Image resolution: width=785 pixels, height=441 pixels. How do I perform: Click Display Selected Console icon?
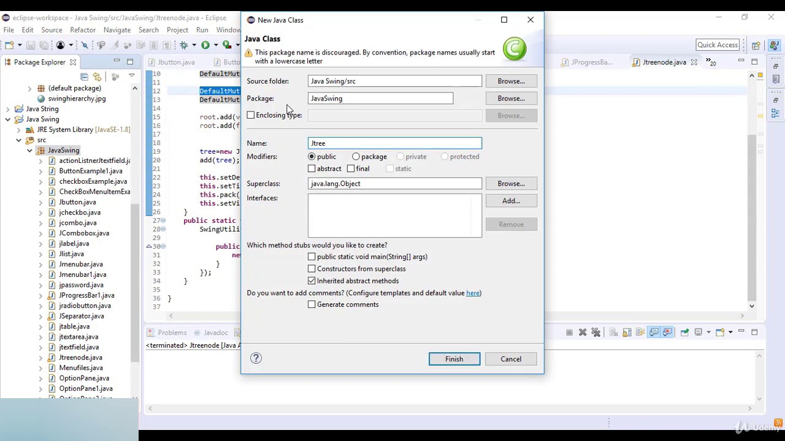[698, 332]
